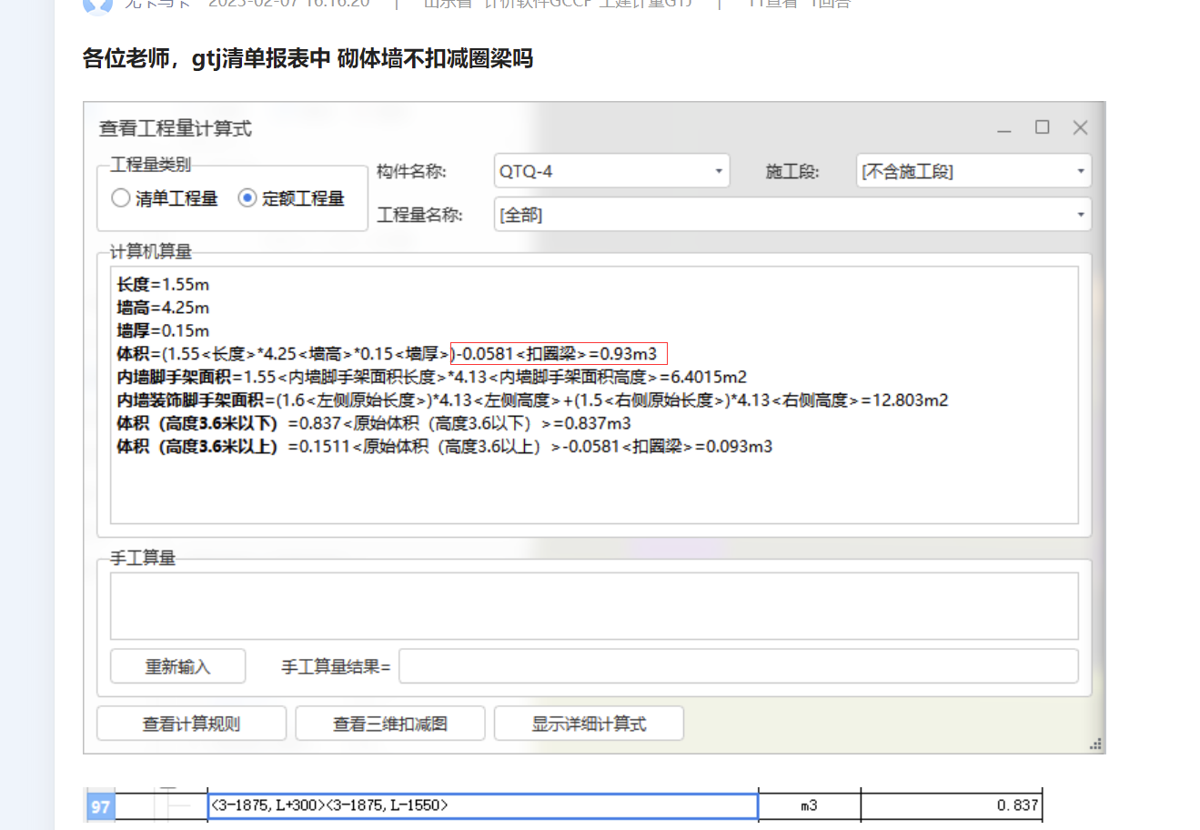Click the 手工算量结果 input field

[x=739, y=666]
